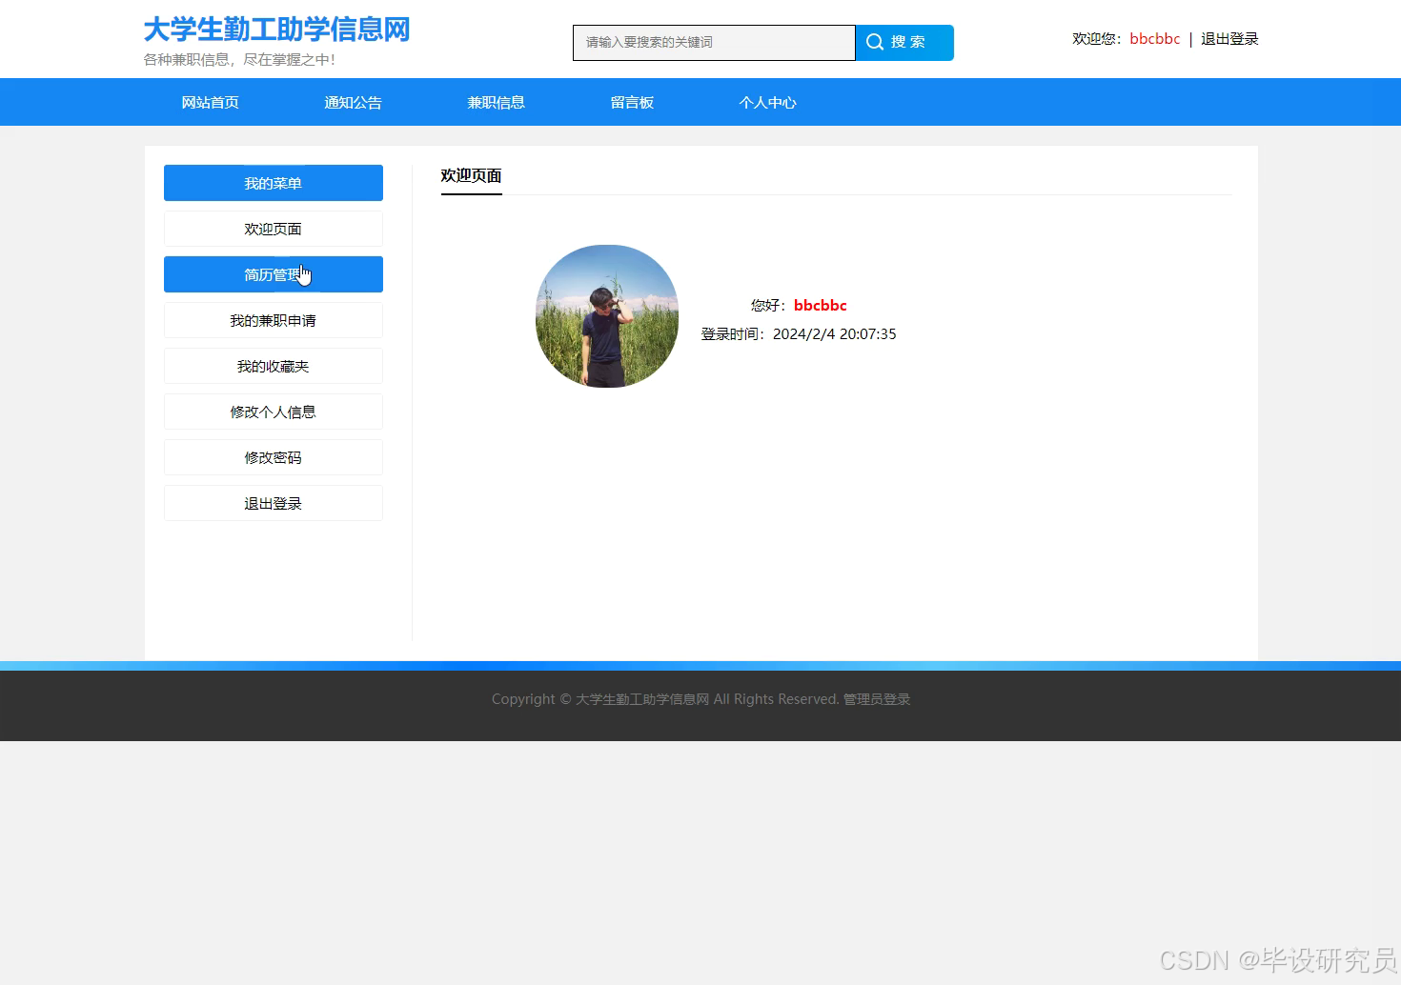Click the circular user avatar photo

[x=607, y=316]
